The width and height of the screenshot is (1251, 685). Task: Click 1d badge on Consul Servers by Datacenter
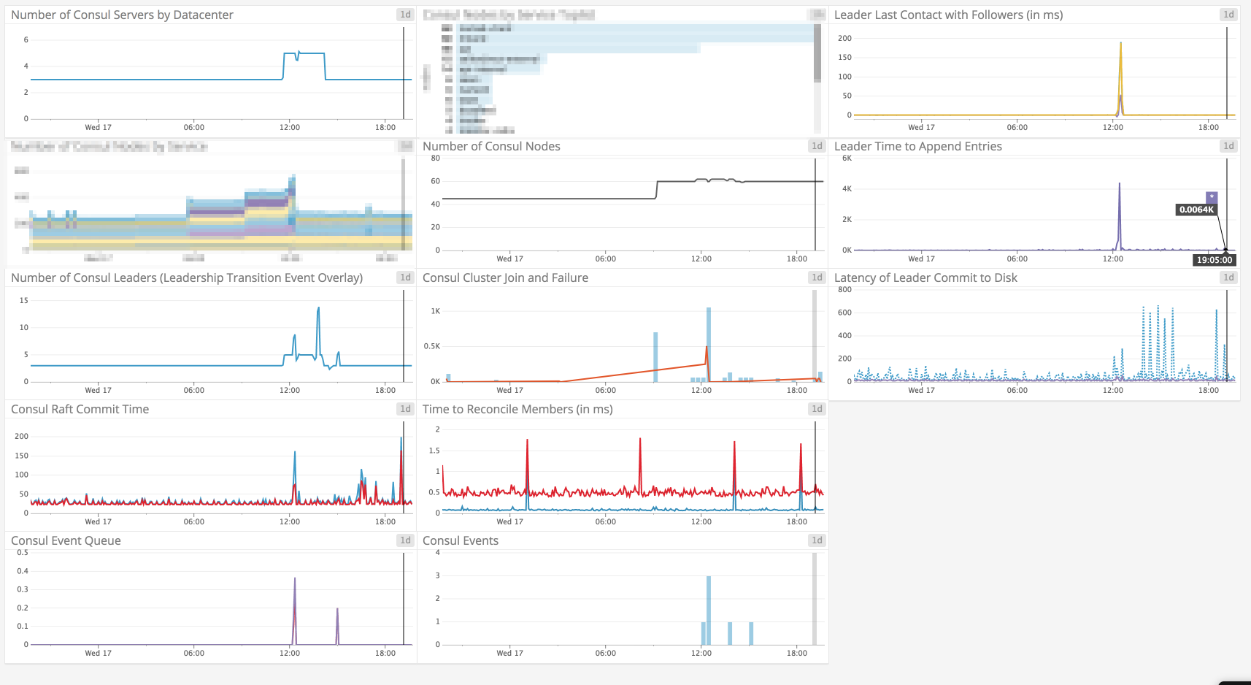pos(405,15)
